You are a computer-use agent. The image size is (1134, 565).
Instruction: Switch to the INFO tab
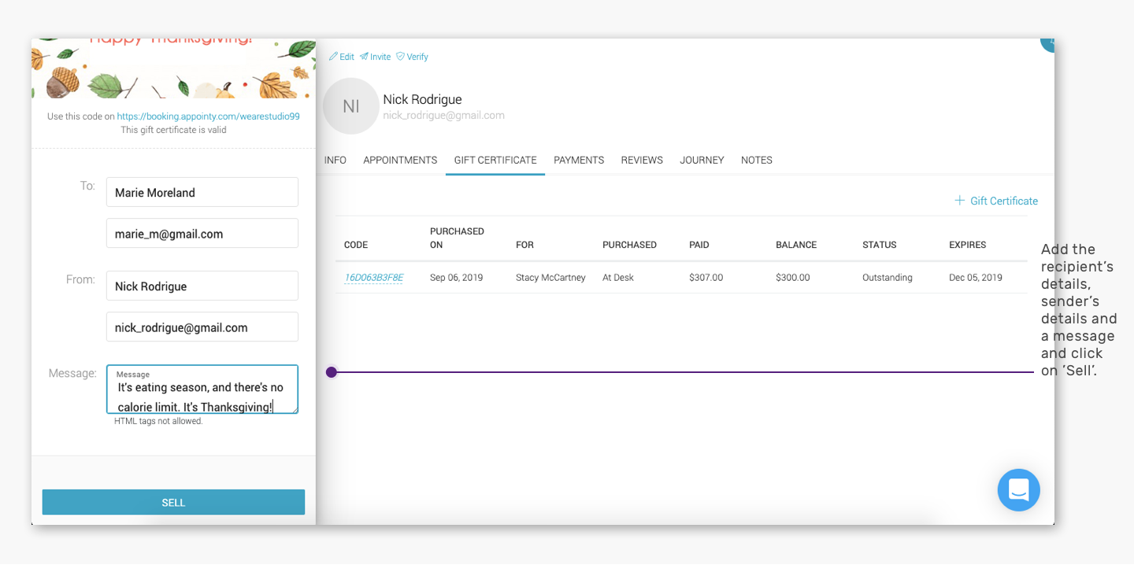[335, 160]
